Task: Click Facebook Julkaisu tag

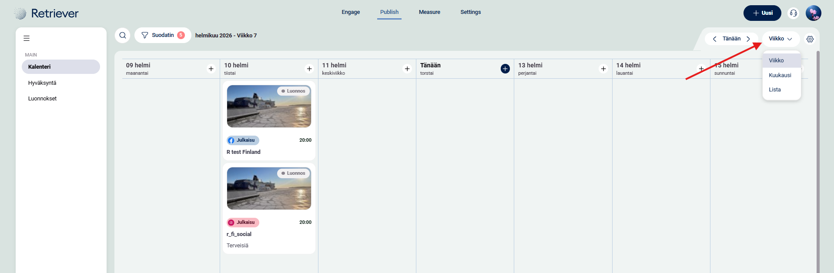Action: [243, 140]
